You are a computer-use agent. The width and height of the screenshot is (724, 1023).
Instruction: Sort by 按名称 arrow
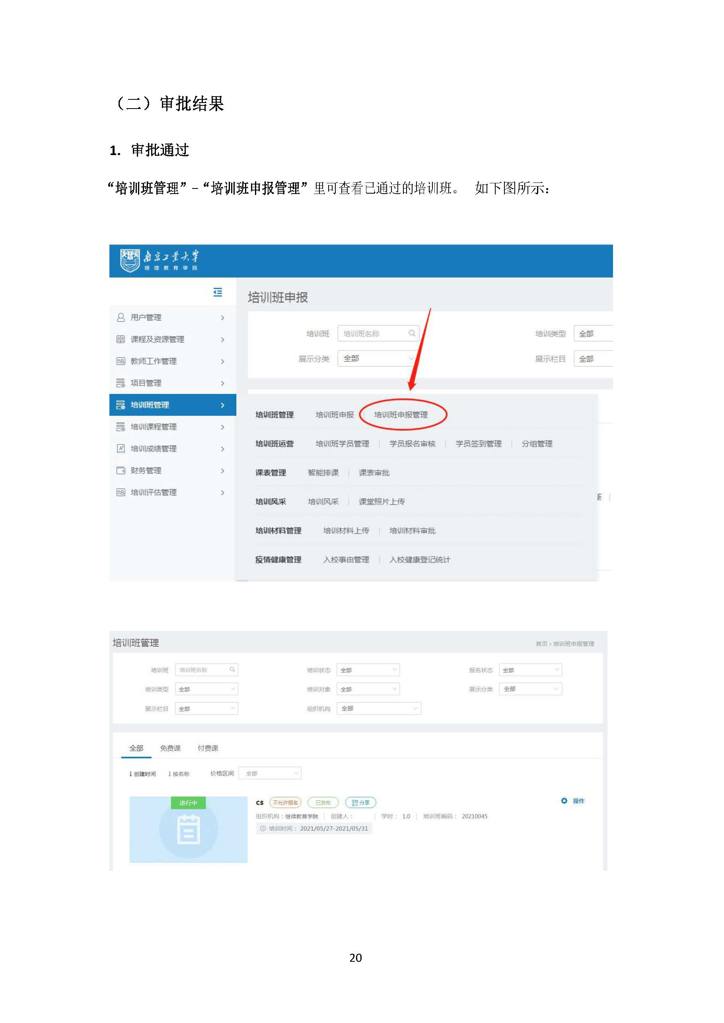point(170,773)
